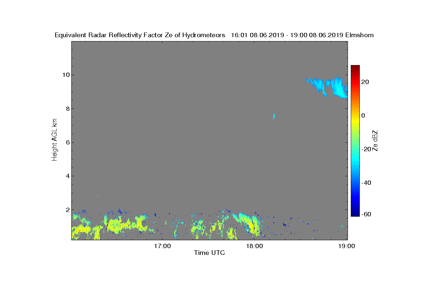Viewport: 430px width, 286px height.
Task: Click the 19:00 time tick label
Action: [x=347, y=246]
